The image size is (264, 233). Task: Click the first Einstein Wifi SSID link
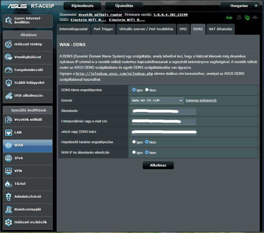88,20
